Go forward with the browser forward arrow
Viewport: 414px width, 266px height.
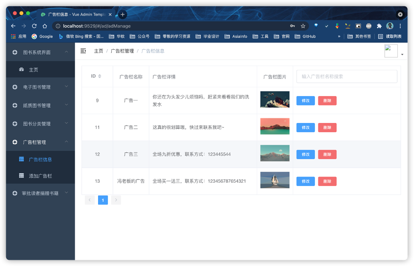point(24,26)
